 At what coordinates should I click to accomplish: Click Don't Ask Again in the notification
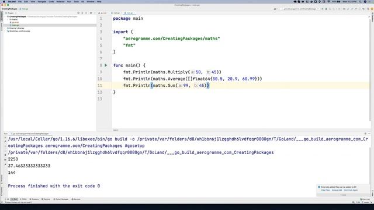point(351,190)
